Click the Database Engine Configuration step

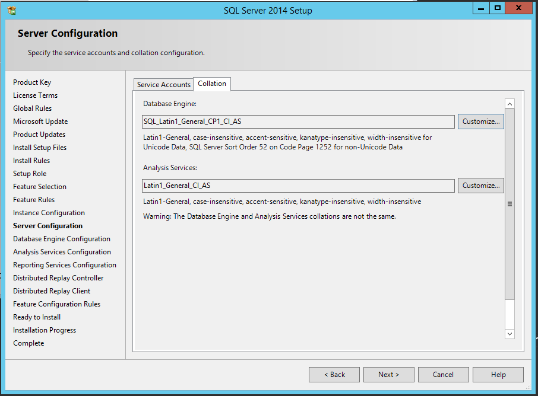tap(62, 239)
